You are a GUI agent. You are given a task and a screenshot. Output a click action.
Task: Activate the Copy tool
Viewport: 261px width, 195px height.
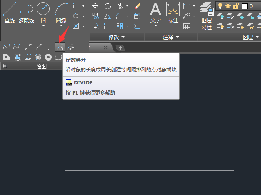click(95, 16)
